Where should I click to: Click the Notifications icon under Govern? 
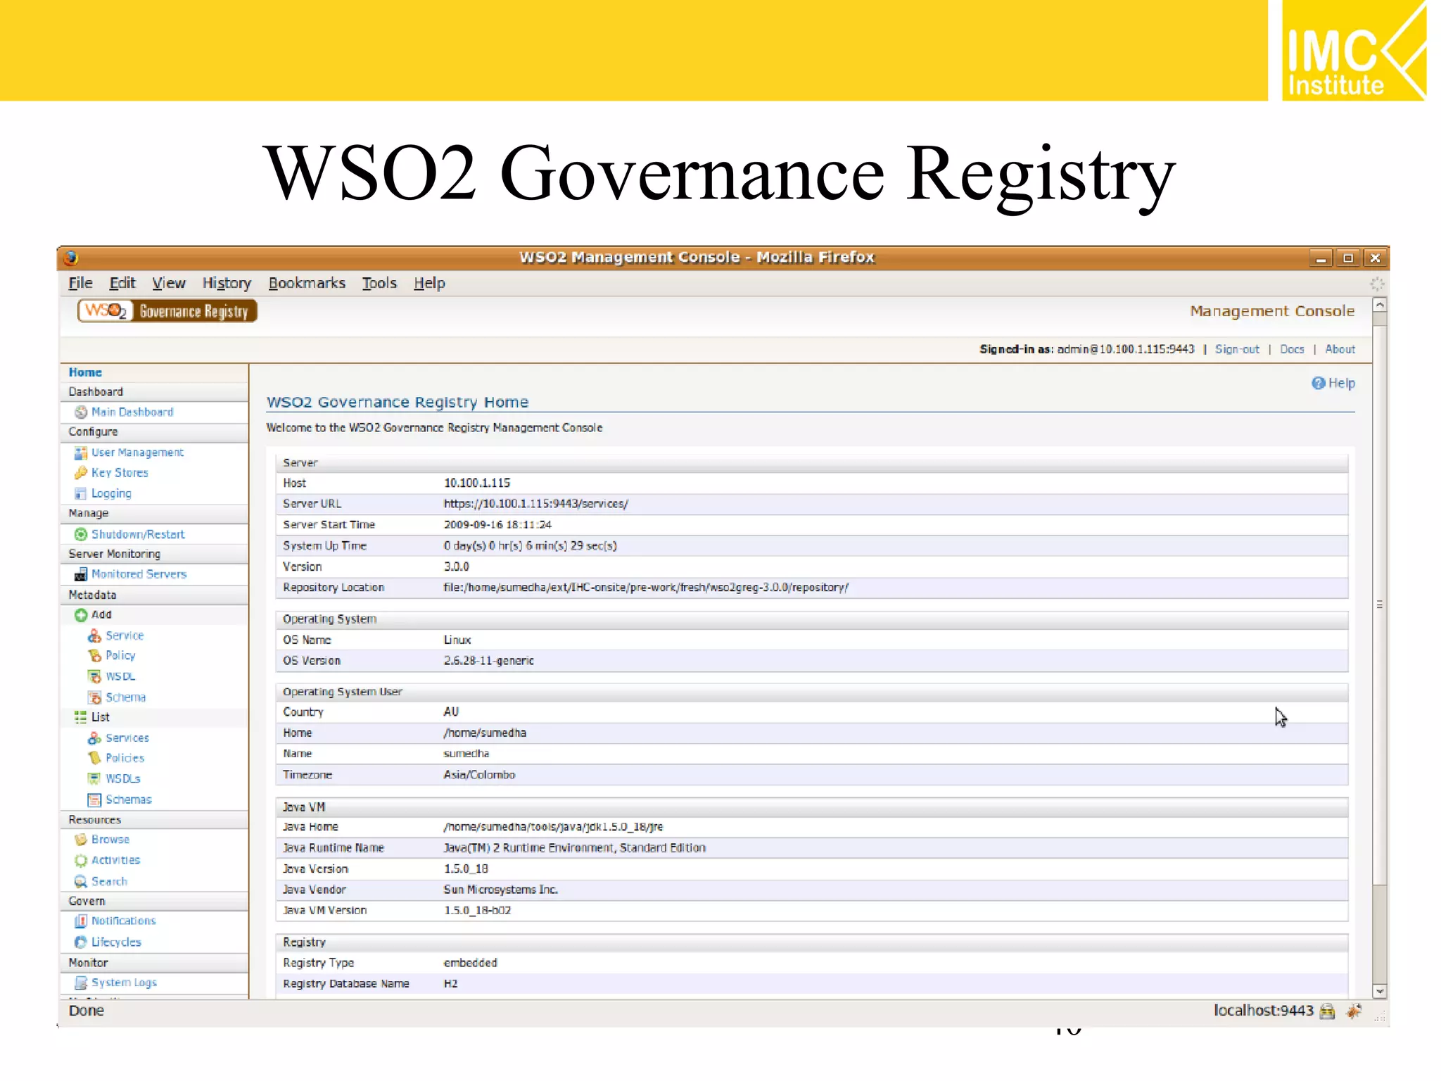(81, 921)
